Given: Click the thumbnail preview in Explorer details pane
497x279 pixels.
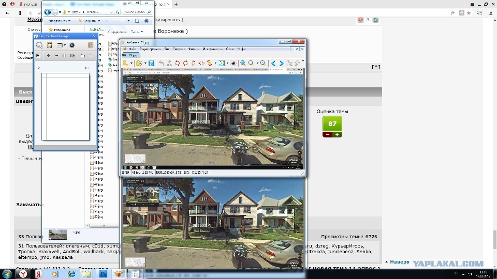Looking at the screenshot, I should click(57, 235).
